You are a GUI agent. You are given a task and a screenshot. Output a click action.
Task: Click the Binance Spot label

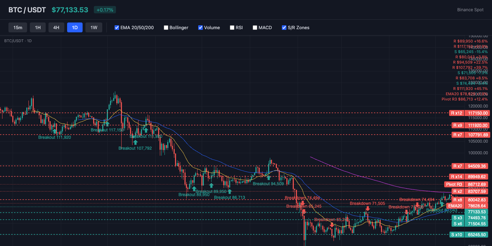470,10
